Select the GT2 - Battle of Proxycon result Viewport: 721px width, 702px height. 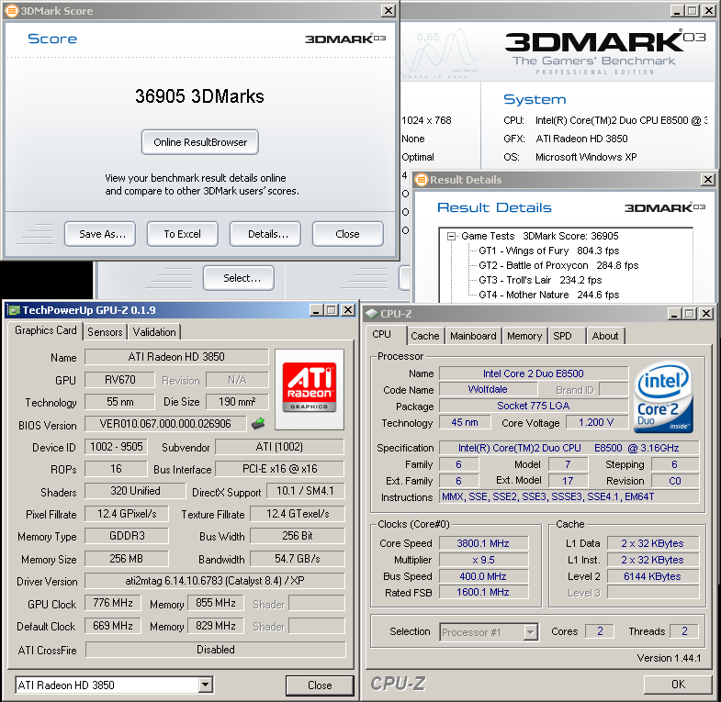pos(558,265)
